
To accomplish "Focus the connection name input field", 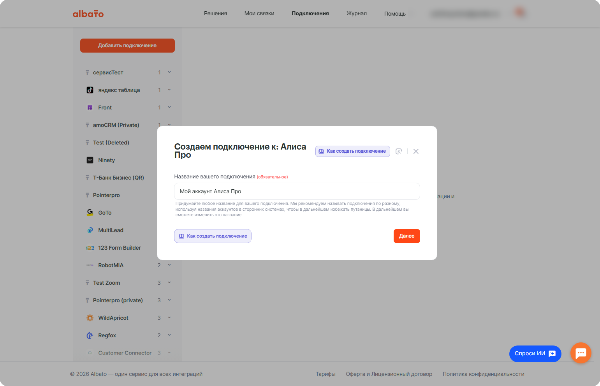I will click(297, 191).
